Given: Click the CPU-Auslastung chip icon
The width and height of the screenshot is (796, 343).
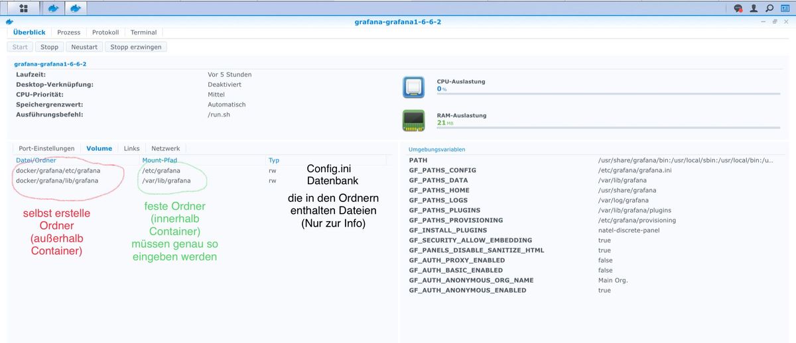Looking at the screenshot, I should [413, 87].
